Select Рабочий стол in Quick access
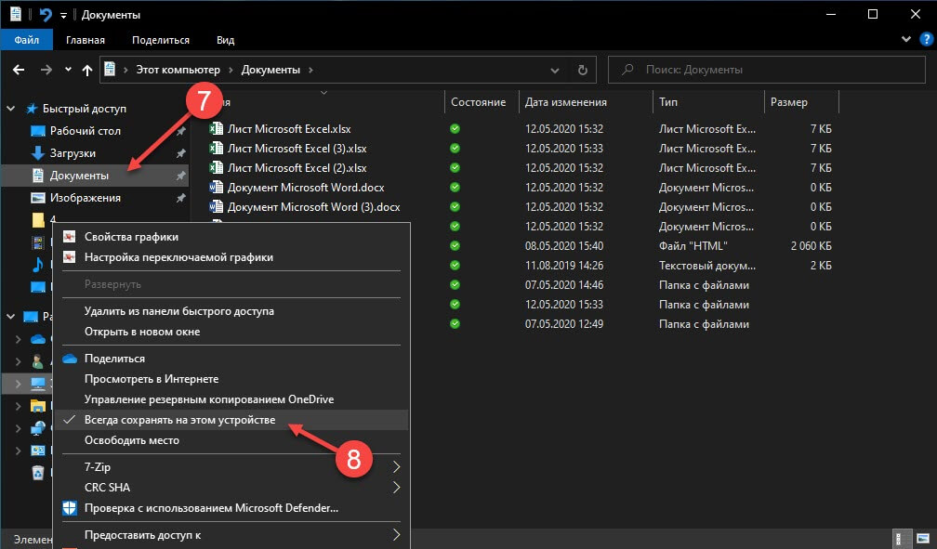The width and height of the screenshot is (937, 549). coord(85,131)
